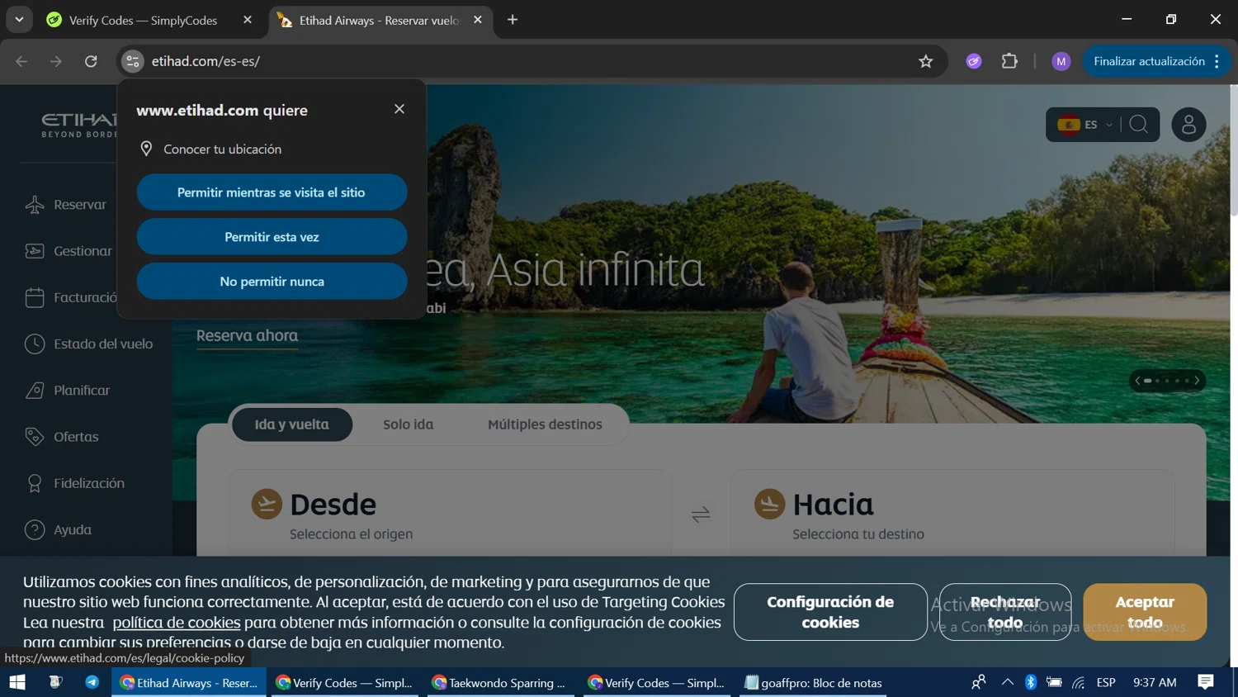This screenshot has height=697, width=1238.
Task: Open Telegram from the taskbar
Action: [x=92, y=682]
